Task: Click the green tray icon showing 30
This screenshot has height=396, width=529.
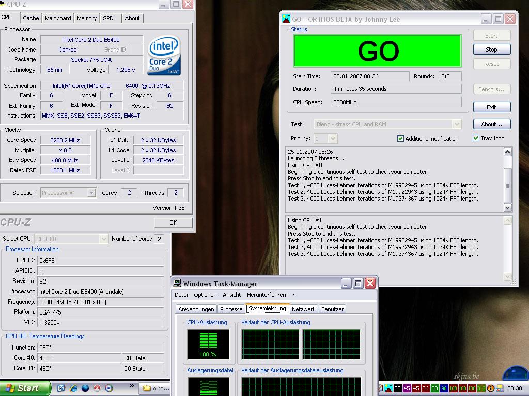Action: [x=434, y=388]
